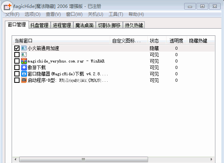Click the 透明度 column header

click(176, 41)
